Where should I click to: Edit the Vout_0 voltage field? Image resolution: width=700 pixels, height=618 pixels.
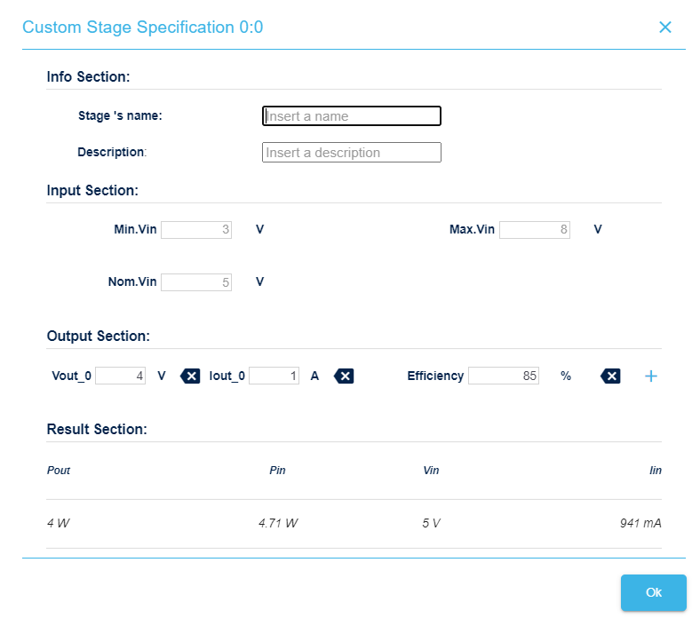coord(121,376)
